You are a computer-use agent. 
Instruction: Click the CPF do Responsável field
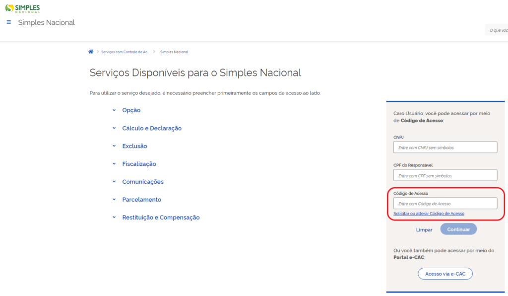pos(445,175)
